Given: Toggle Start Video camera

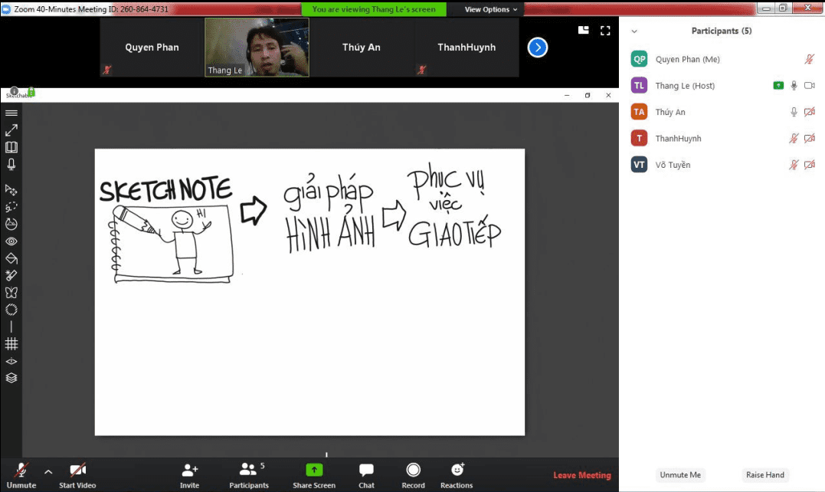Looking at the screenshot, I should [x=77, y=474].
